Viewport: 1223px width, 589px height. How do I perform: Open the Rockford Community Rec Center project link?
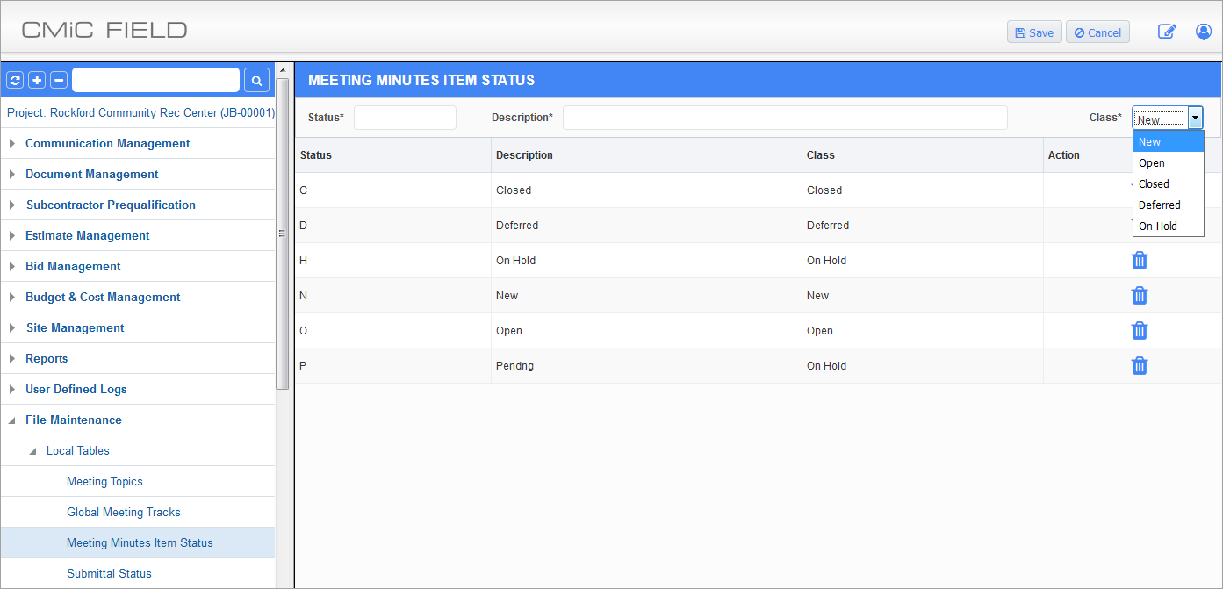(140, 113)
